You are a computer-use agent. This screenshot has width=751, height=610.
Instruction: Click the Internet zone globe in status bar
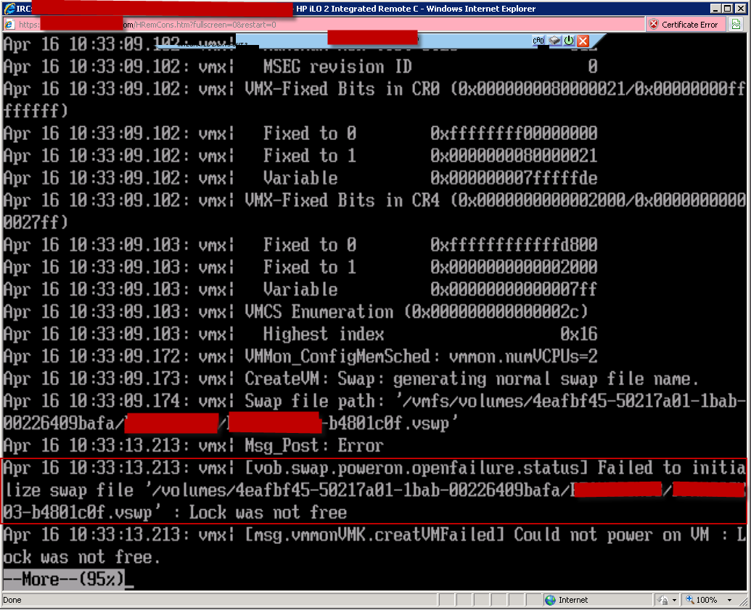[x=551, y=600]
